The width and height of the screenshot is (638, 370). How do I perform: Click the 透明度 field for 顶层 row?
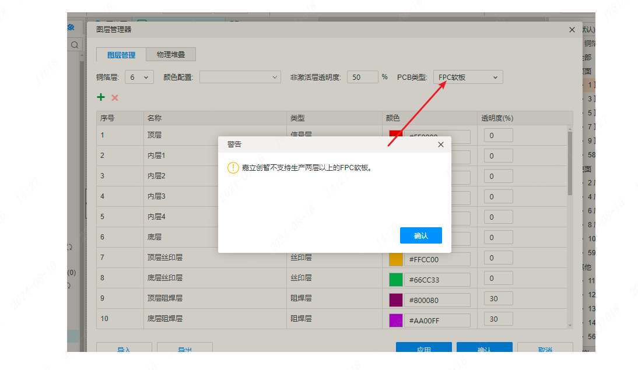[x=498, y=136]
